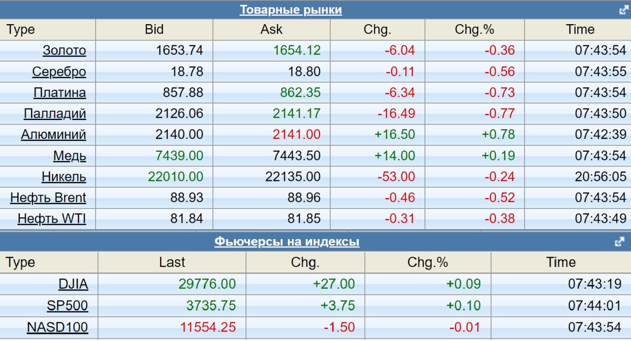Click the Нефть WTI link

(x=52, y=218)
